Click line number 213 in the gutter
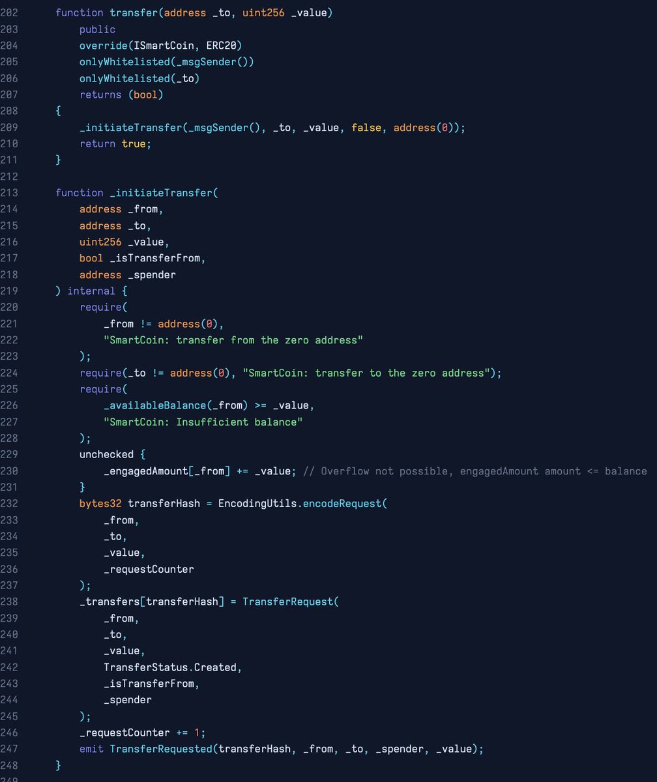657x782 pixels. [10, 193]
